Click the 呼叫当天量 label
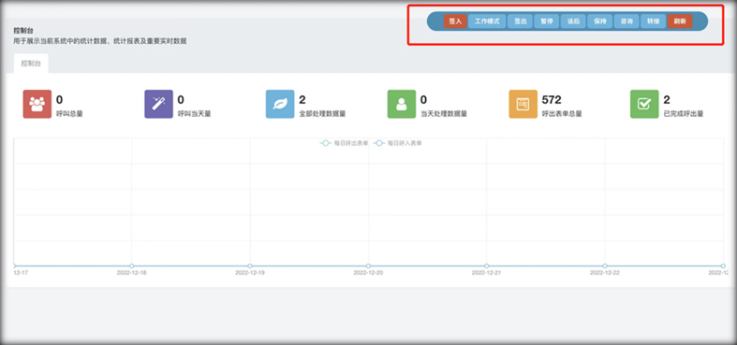 pos(194,114)
